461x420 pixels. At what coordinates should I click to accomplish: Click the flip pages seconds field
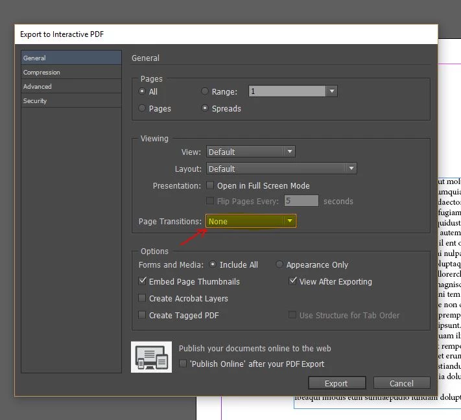[301, 201]
